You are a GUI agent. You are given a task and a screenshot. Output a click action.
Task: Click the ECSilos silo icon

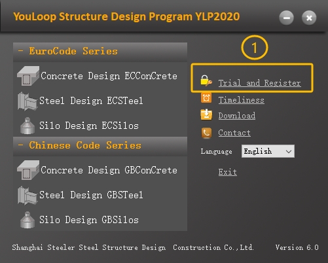(27, 126)
